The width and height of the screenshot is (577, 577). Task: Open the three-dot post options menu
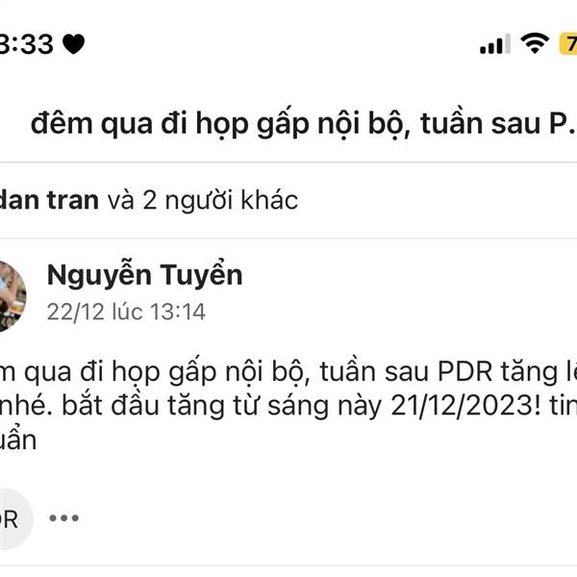click(x=64, y=517)
